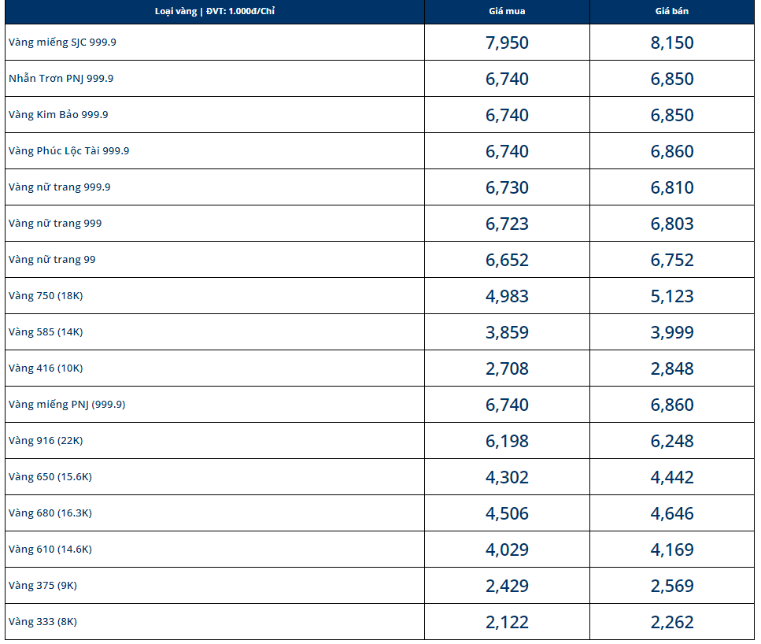Select the 'Nhẫn Trơn PNJ 999.9' row label
Image resolution: width=761 pixels, height=644 pixels.
(x=61, y=78)
